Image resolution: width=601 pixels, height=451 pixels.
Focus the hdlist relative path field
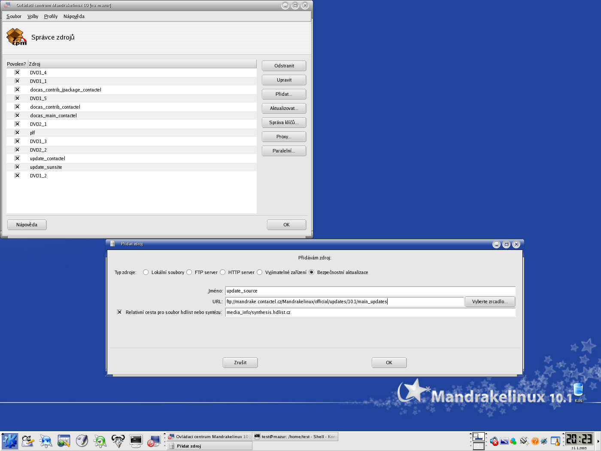[x=370, y=312]
